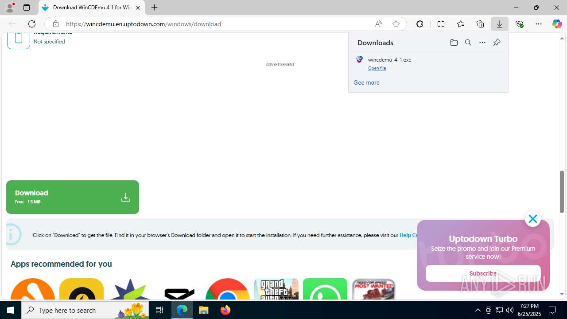Close the Uptodown Turbo promo
567x319 pixels.
[532, 219]
